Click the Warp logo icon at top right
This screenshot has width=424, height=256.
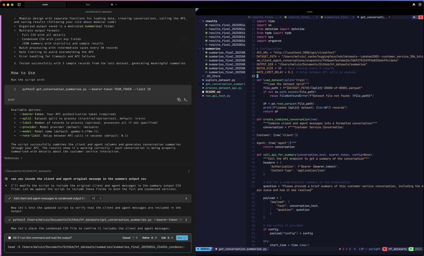click(x=414, y=5)
